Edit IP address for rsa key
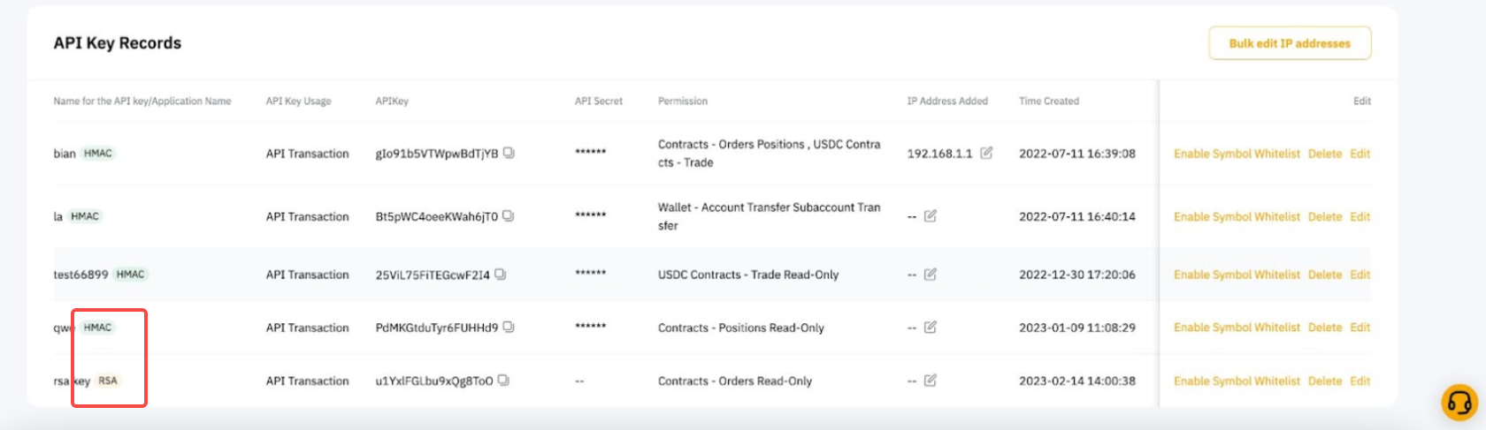Screen dimensions: 1486x430 (x=931, y=381)
